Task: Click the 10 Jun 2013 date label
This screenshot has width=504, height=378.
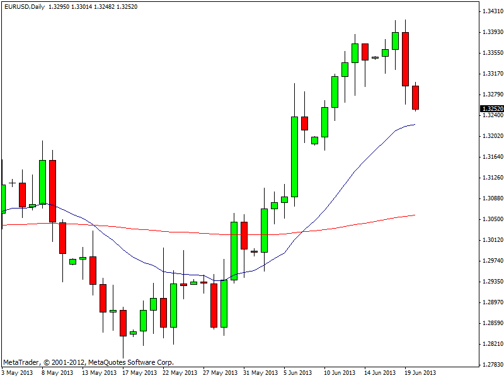Action: pyautogui.click(x=340, y=372)
